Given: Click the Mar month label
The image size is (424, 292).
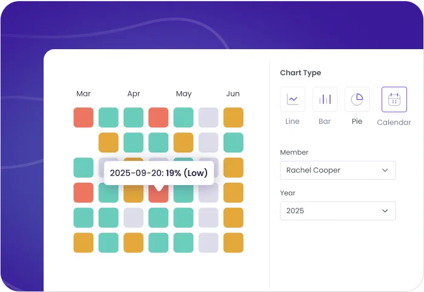Looking at the screenshot, I should (x=84, y=93).
